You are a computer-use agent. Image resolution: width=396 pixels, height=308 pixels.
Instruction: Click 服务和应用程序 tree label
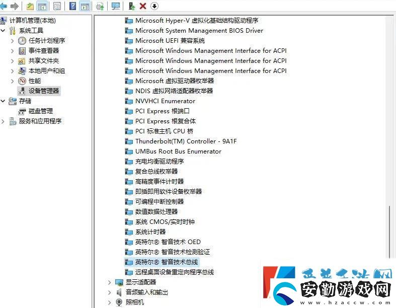click(x=40, y=121)
